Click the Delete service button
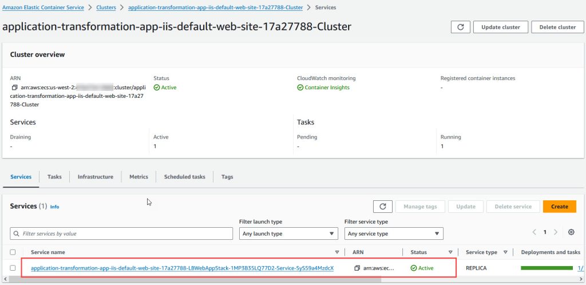586x285 pixels. (513, 207)
